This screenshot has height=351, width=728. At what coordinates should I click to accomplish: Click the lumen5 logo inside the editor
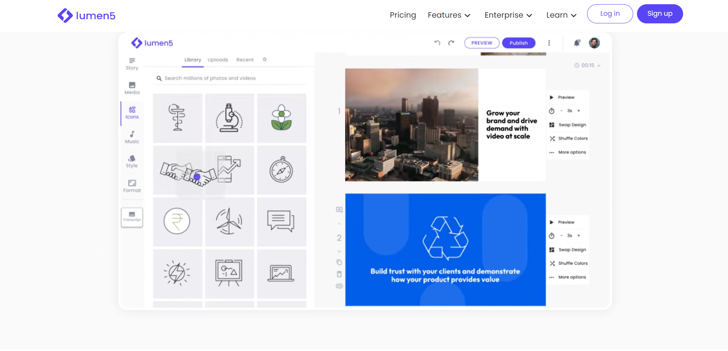152,43
